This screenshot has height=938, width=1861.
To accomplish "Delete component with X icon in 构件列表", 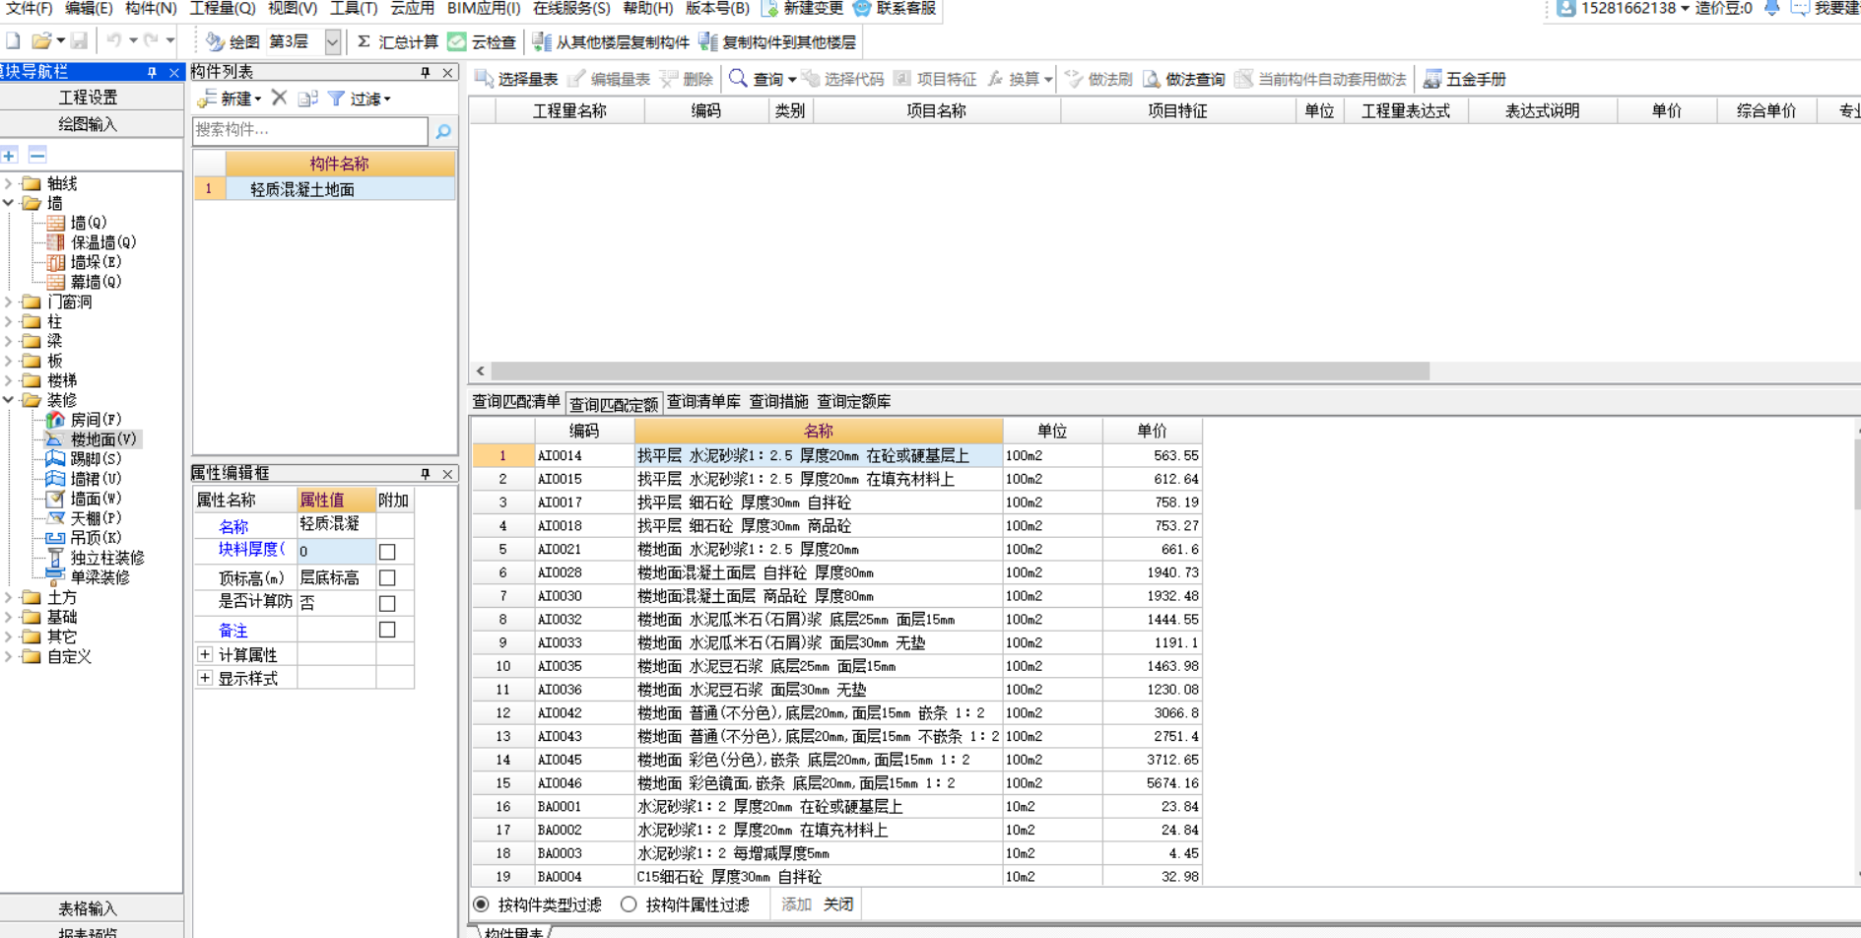I will pos(280,99).
